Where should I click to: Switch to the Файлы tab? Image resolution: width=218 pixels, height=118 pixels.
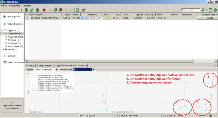pyautogui.click(x=30, y=65)
